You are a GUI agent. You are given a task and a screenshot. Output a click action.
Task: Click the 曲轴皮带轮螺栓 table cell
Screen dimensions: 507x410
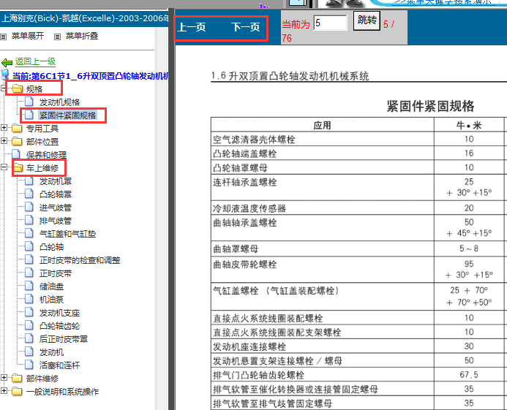(322, 270)
